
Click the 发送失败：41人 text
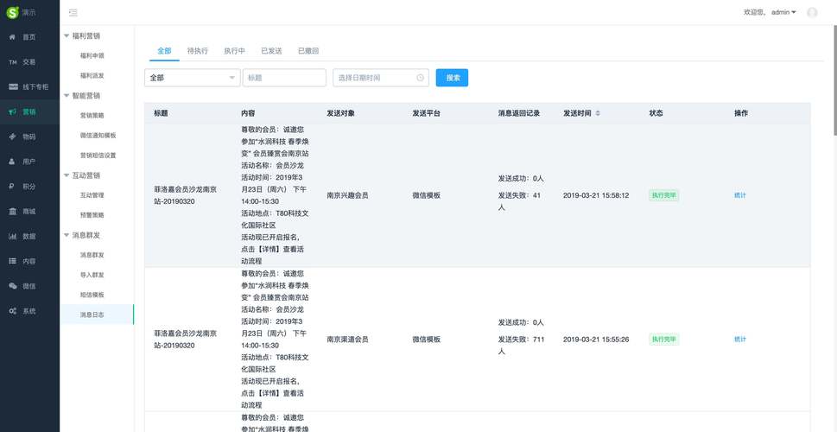click(x=519, y=201)
